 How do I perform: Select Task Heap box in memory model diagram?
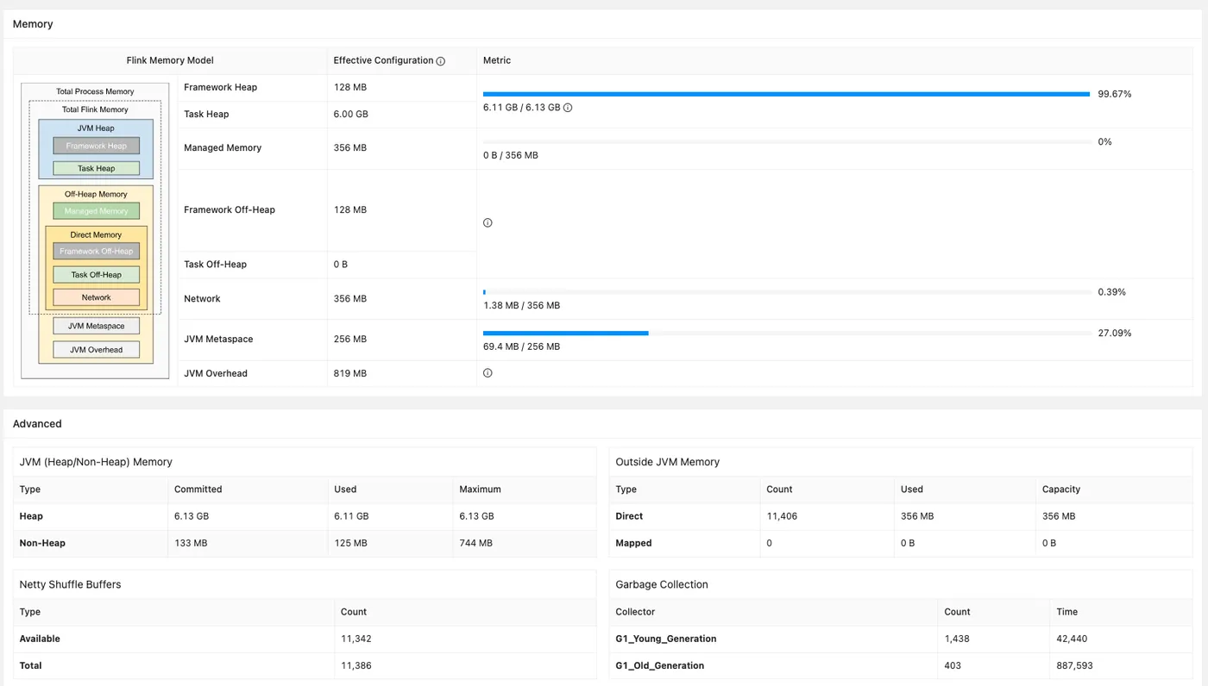(96, 168)
